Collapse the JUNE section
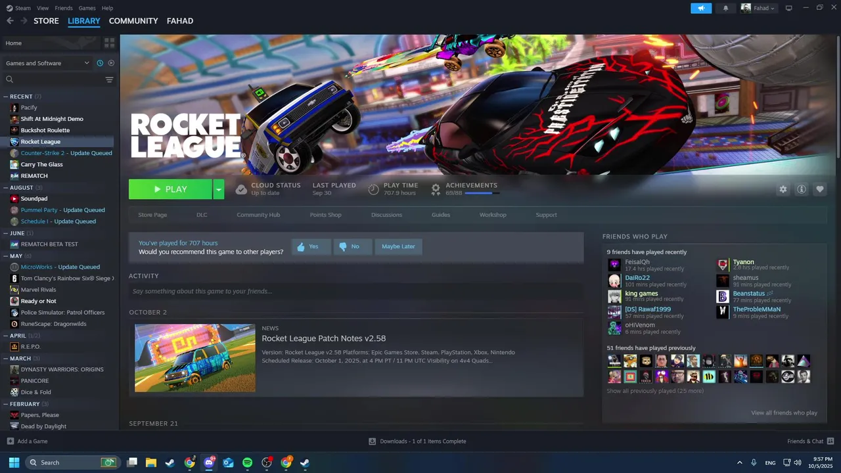The height and width of the screenshot is (473, 841). tap(5, 233)
